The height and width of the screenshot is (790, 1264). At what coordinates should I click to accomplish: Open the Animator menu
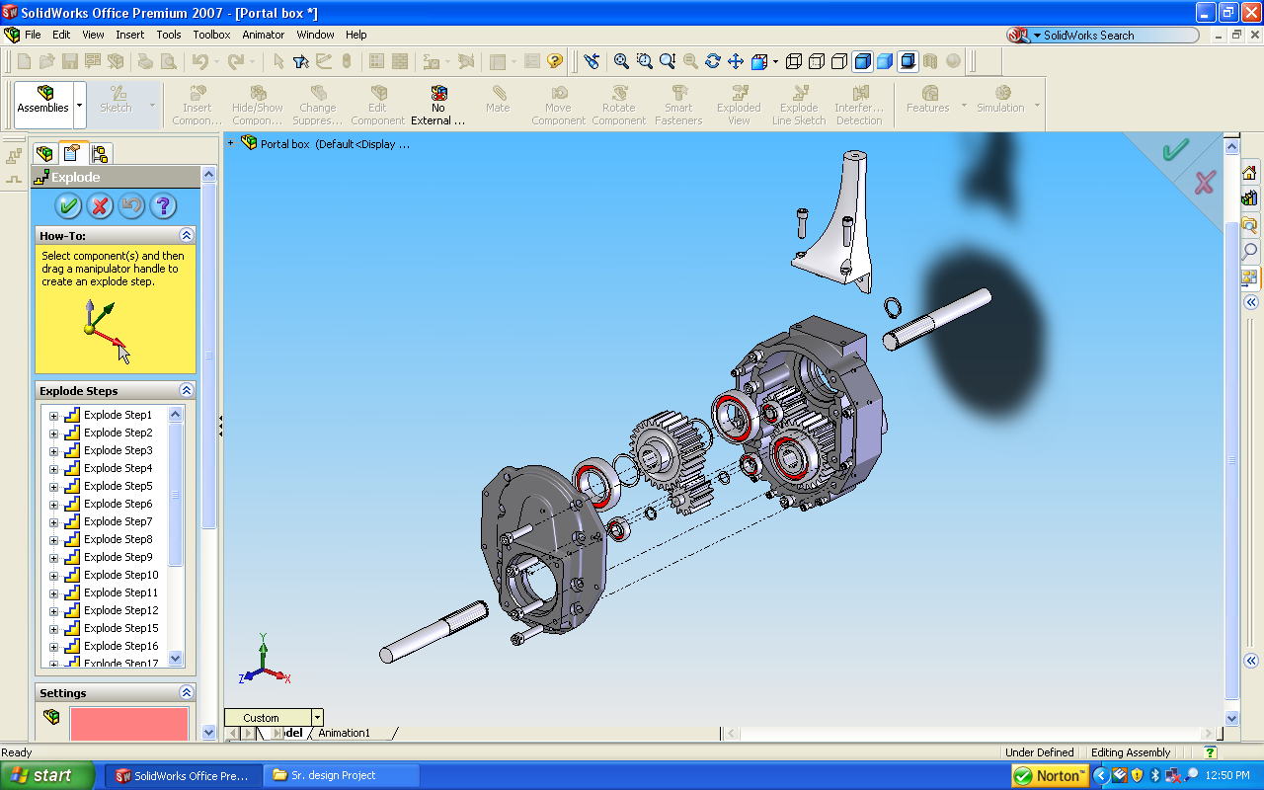(264, 35)
